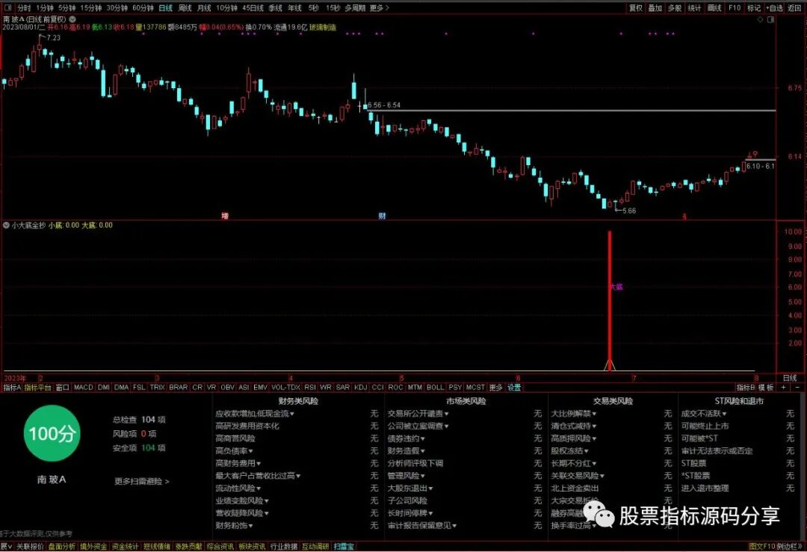Image resolution: width=807 pixels, height=552 pixels.
Task: Click the 财 marker on the price chart
Action: point(382,216)
